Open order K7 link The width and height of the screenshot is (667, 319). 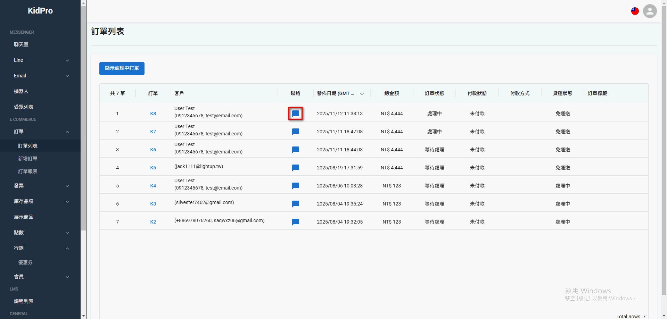pos(153,132)
